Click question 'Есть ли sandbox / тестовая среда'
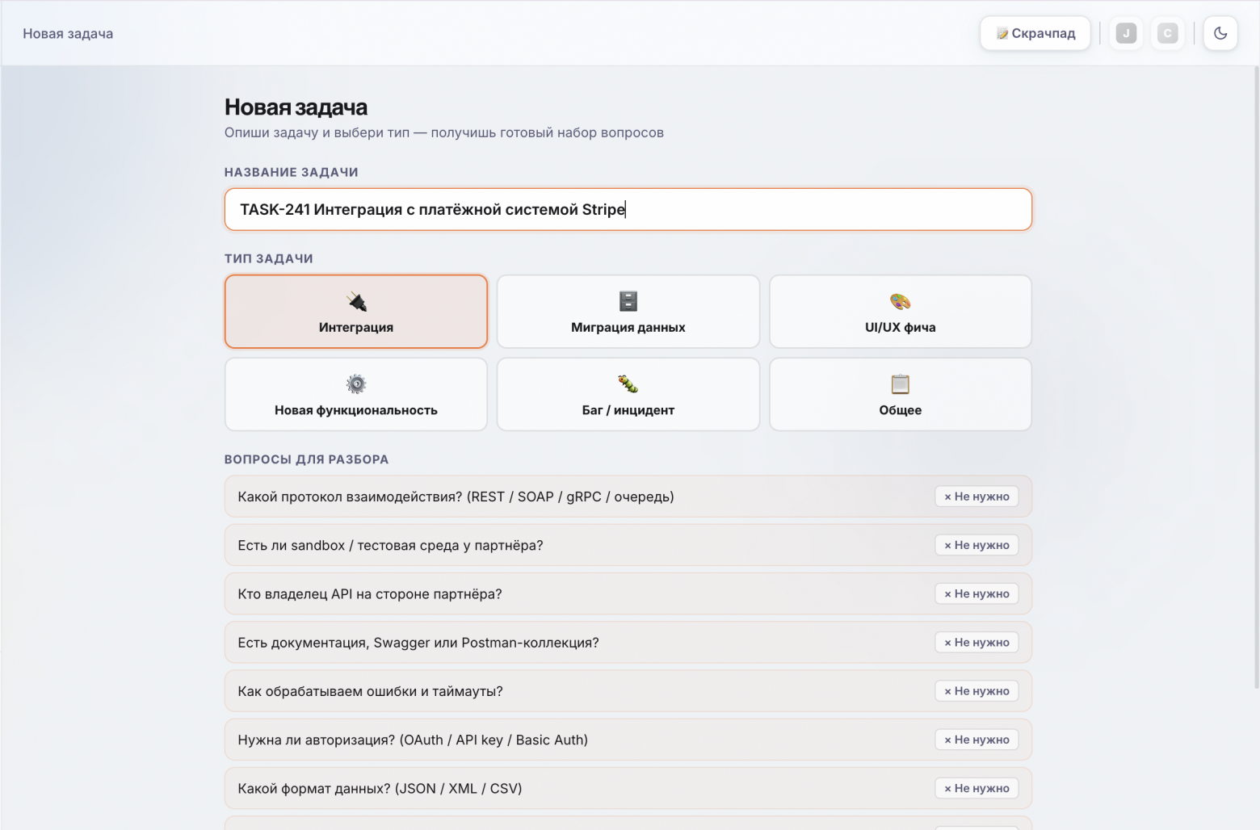This screenshot has height=830, width=1260. click(628, 545)
